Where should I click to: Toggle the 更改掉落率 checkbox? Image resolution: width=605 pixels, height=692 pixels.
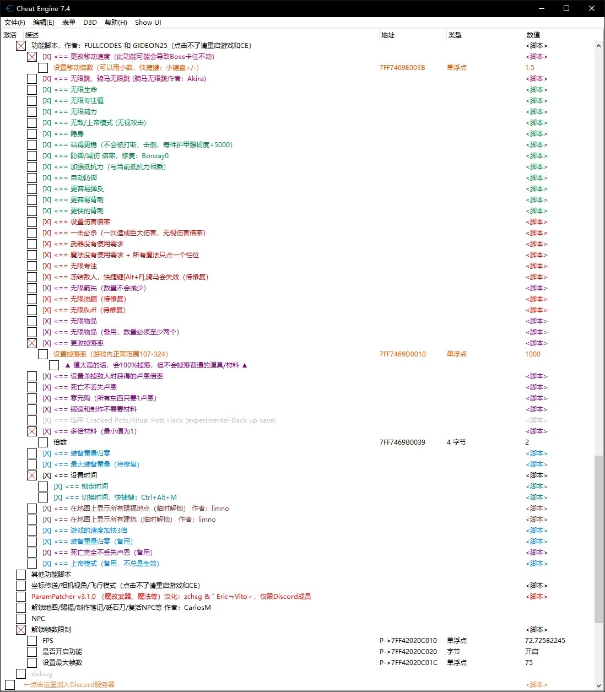[x=32, y=343]
